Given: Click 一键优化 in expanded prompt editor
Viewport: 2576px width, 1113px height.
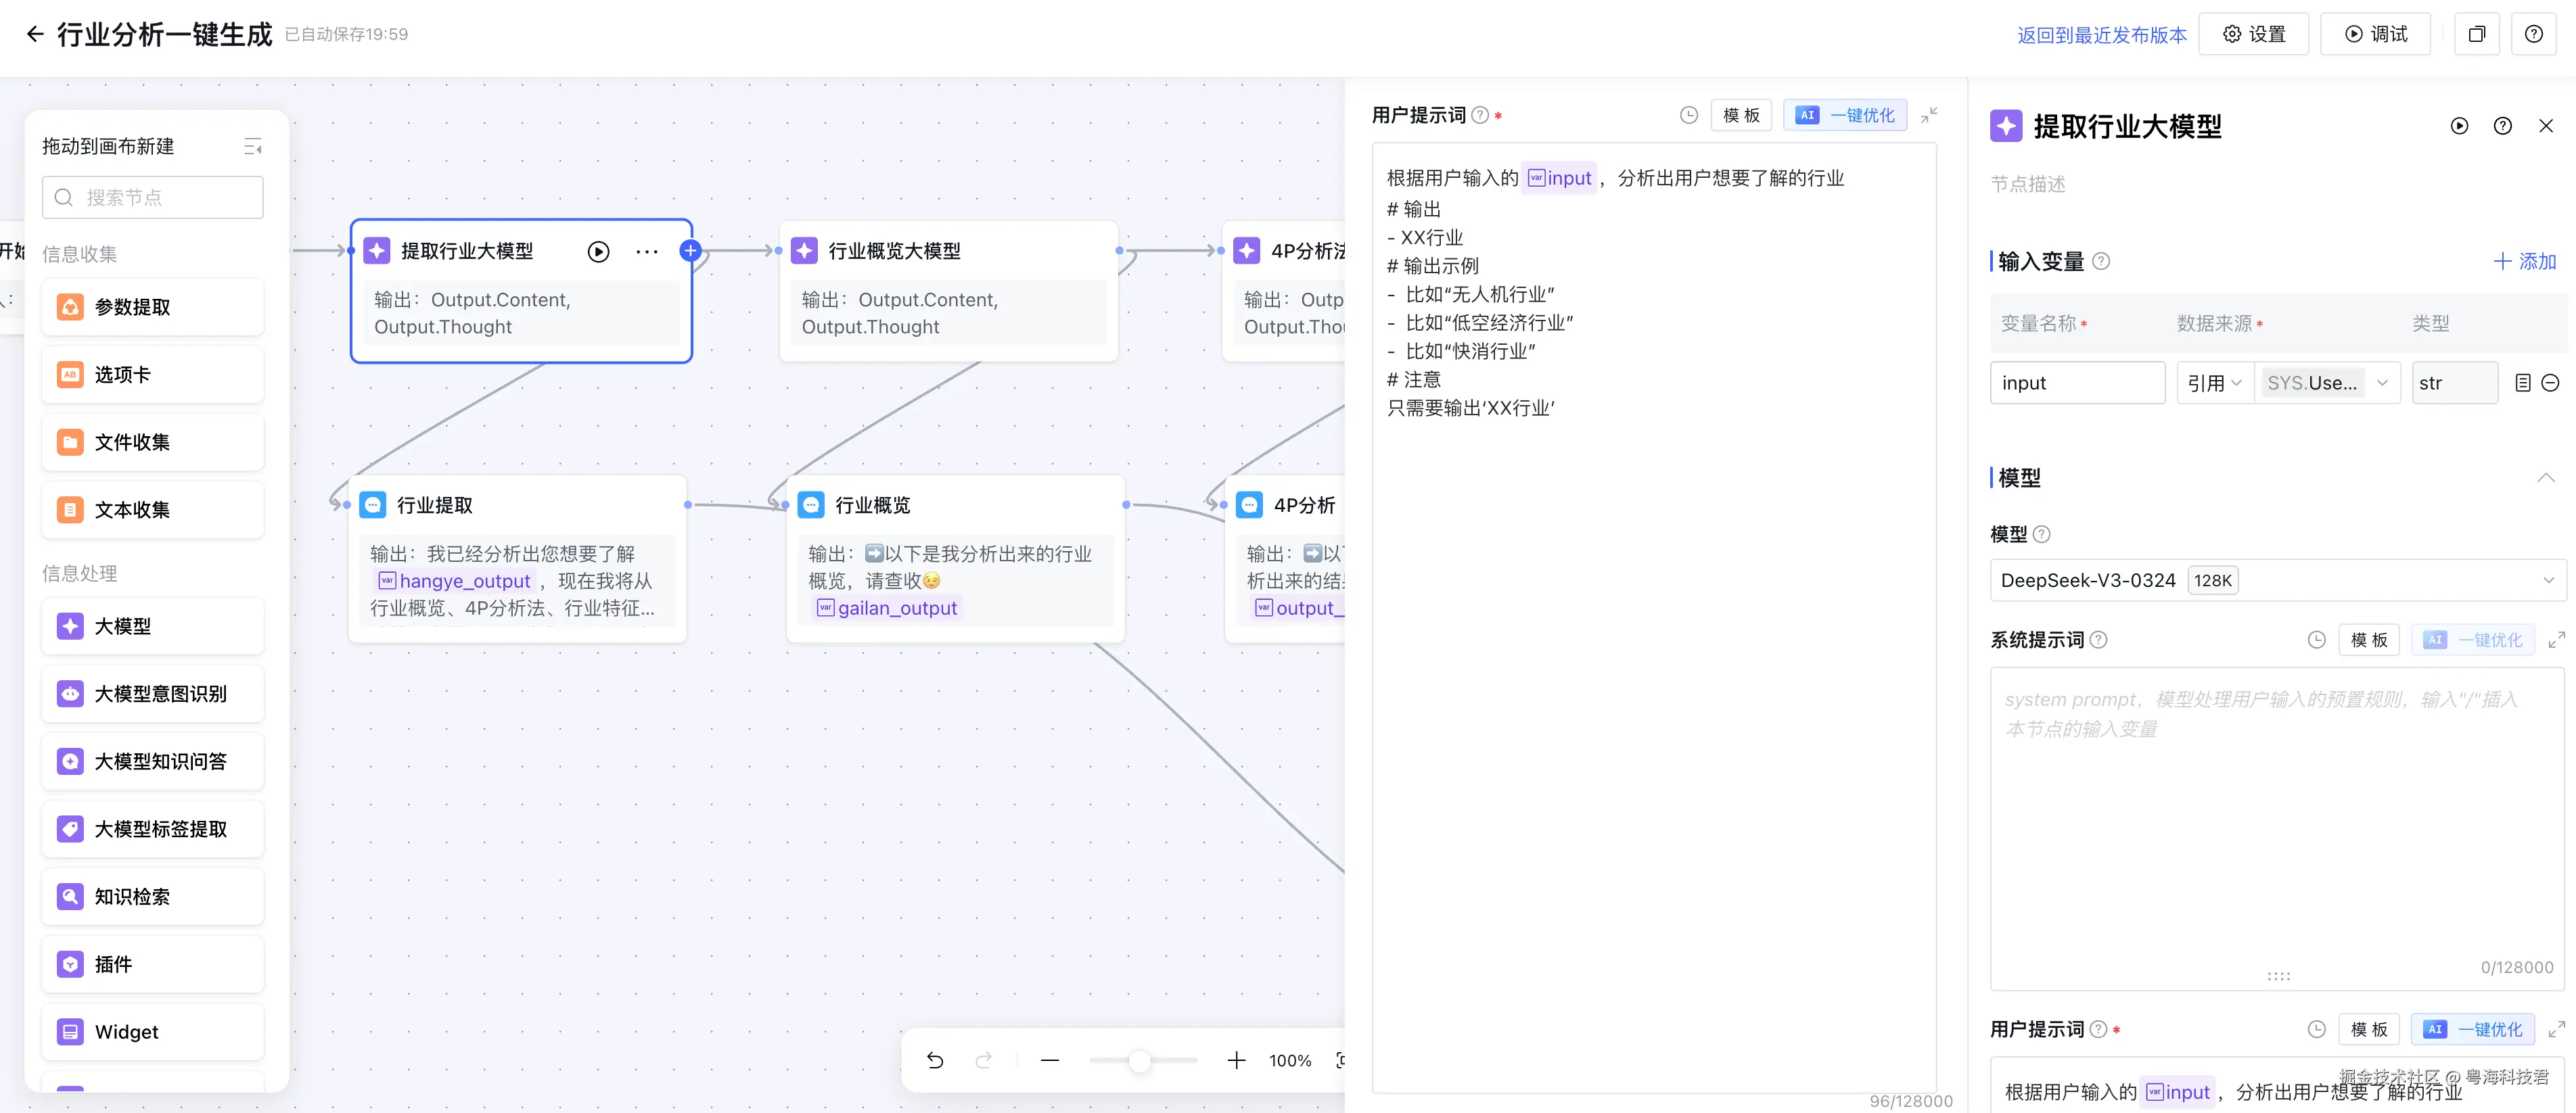Looking at the screenshot, I should pyautogui.click(x=1845, y=115).
